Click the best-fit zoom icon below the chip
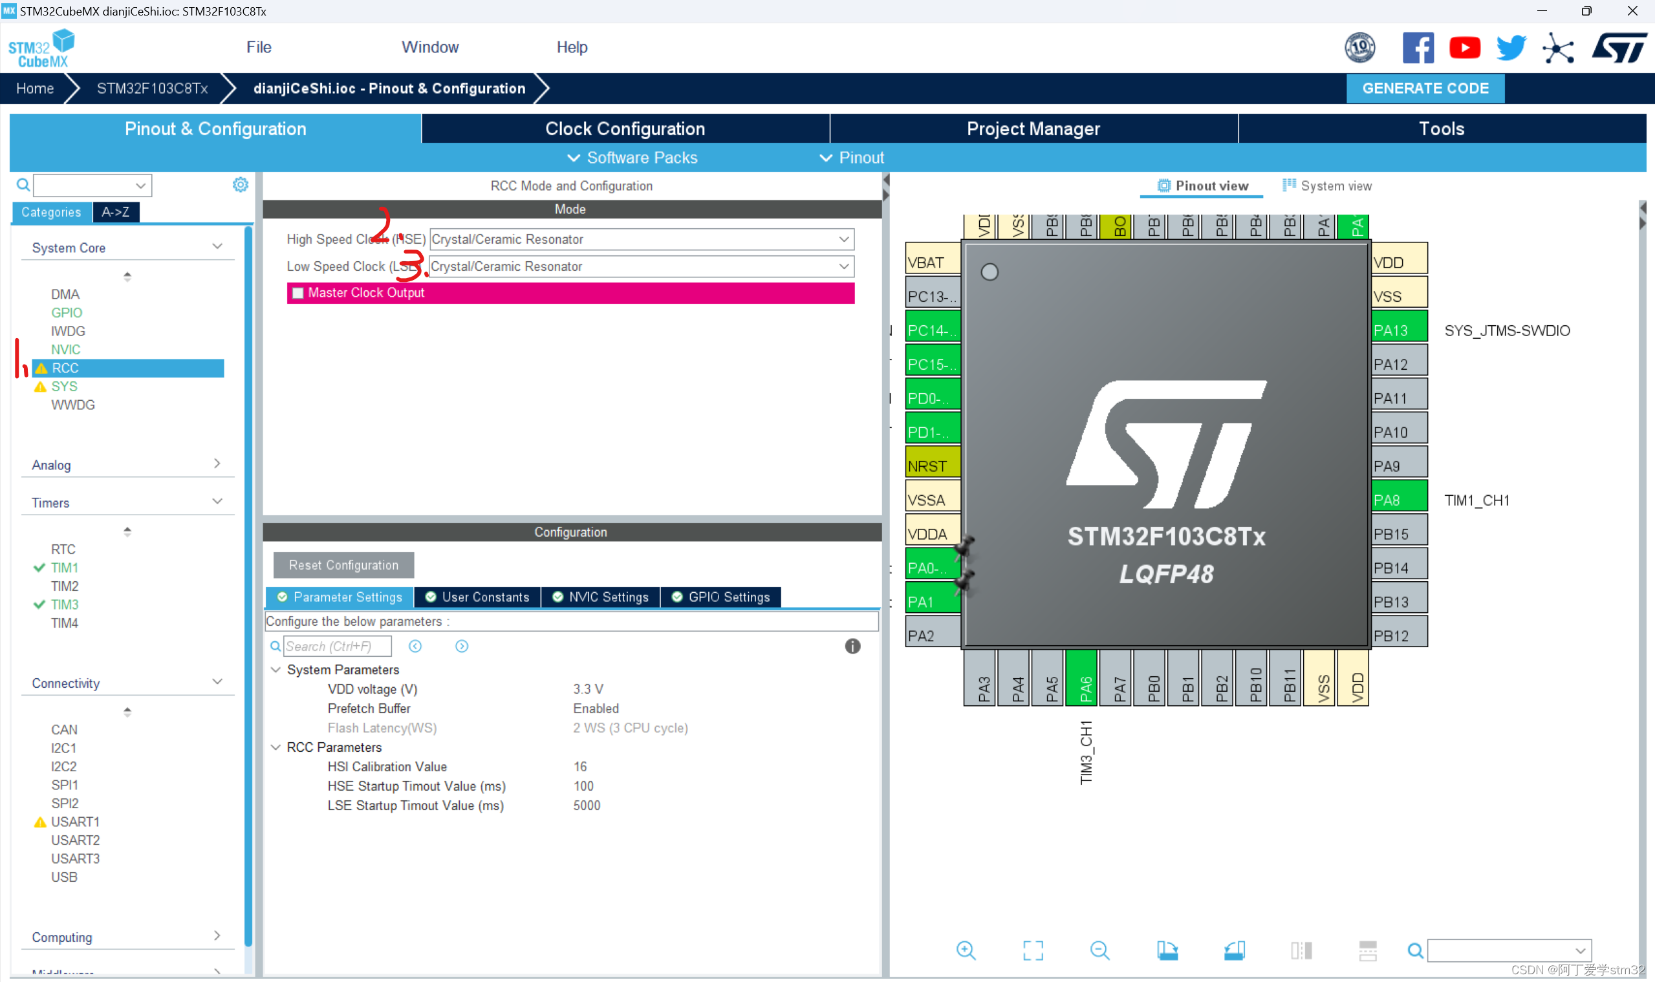This screenshot has width=1655, height=982. pos(1033,950)
